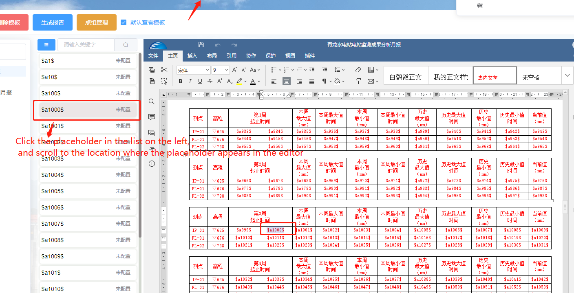This screenshot has height=293, width=574.
Task: Open the comments panel in editor sidebar
Action: 152,117
